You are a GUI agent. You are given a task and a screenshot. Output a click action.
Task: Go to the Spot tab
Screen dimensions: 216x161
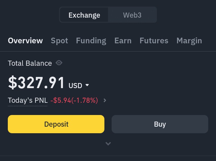pos(59,41)
